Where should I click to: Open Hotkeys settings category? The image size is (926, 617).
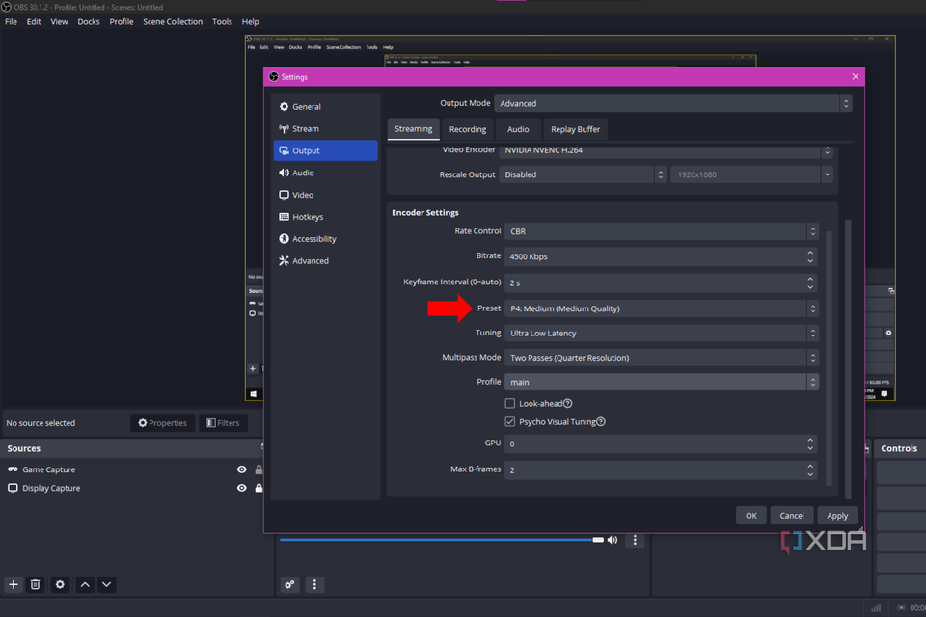point(307,216)
